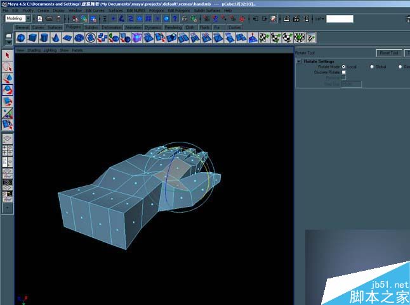Image resolution: width=410 pixels, height=305 pixels.
Task: Open the Create menu
Action: pyautogui.click(x=43, y=10)
